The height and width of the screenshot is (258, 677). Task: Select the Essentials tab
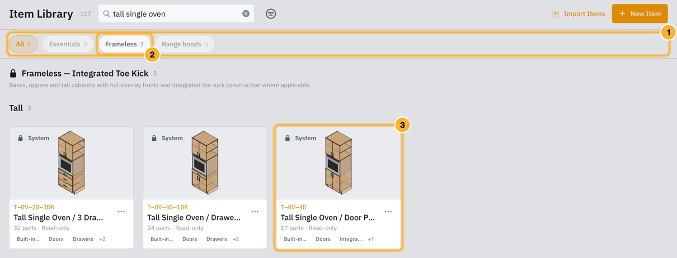tap(68, 44)
